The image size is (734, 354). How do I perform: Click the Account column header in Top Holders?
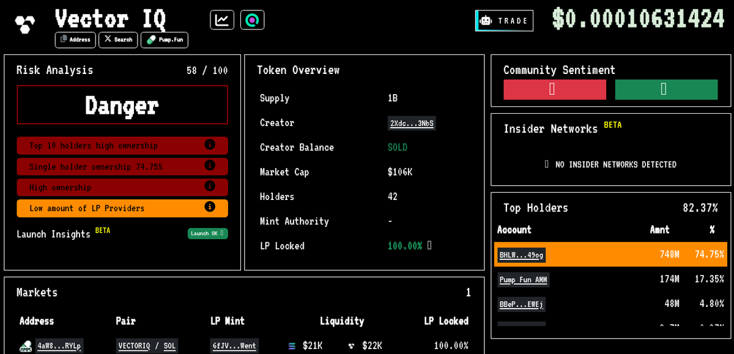coord(514,230)
